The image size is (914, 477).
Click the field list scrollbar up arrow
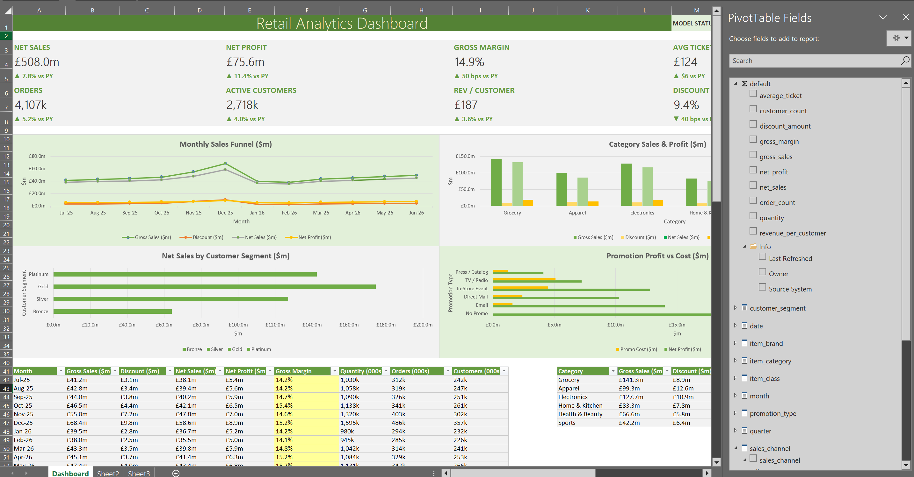pyautogui.click(x=906, y=83)
